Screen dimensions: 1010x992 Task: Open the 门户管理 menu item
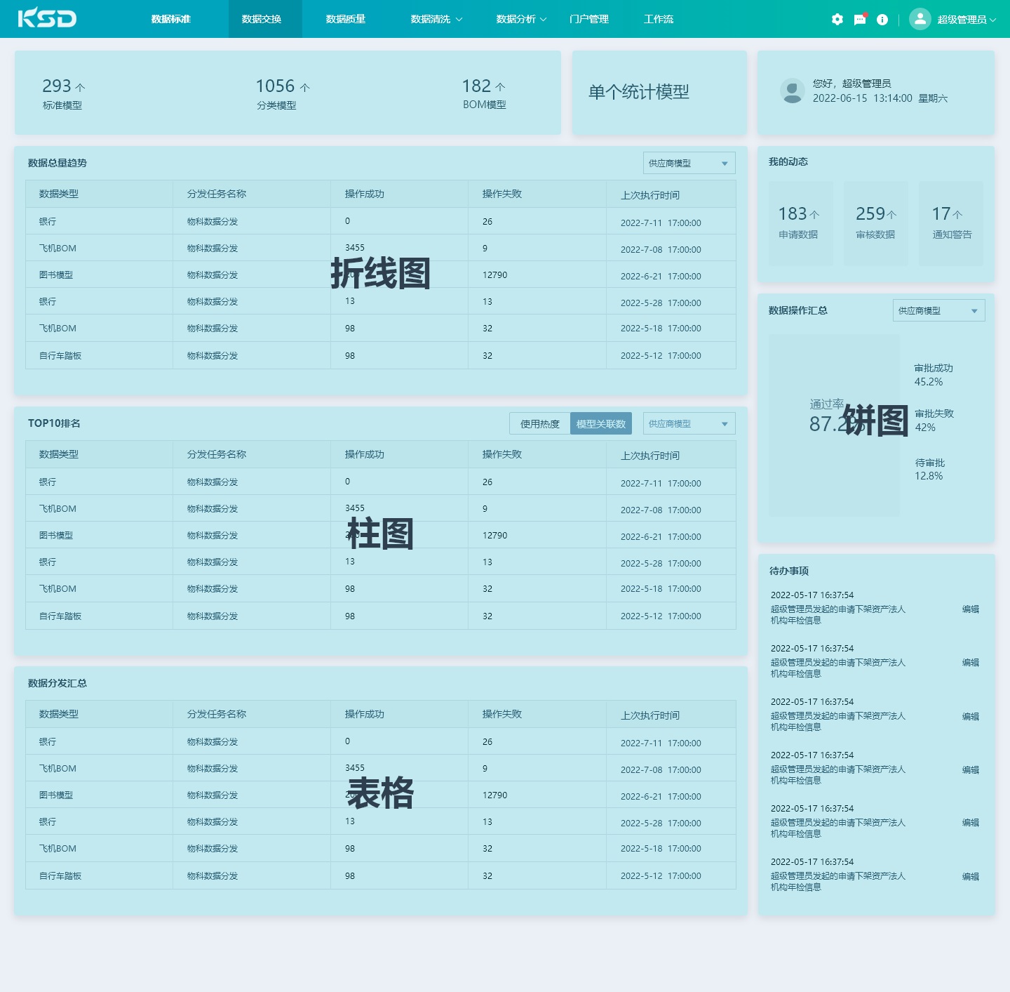click(x=589, y=19)
